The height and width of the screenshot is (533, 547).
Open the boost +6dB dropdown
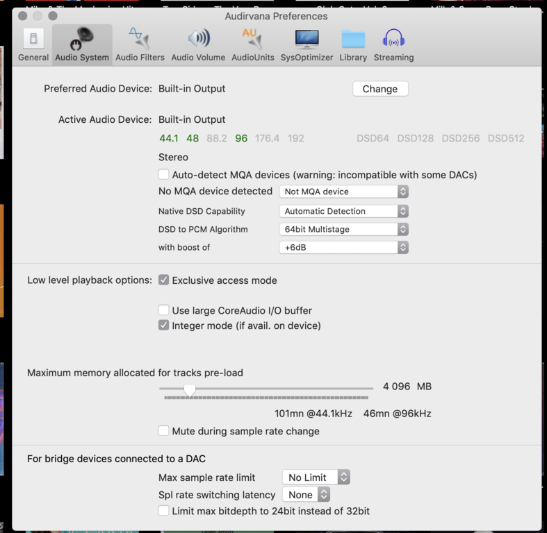point(343,247)
